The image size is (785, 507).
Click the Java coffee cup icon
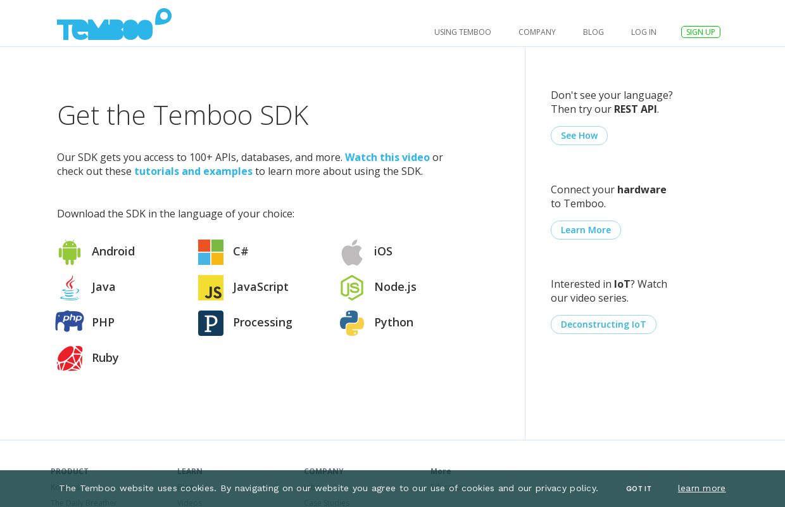70,287
